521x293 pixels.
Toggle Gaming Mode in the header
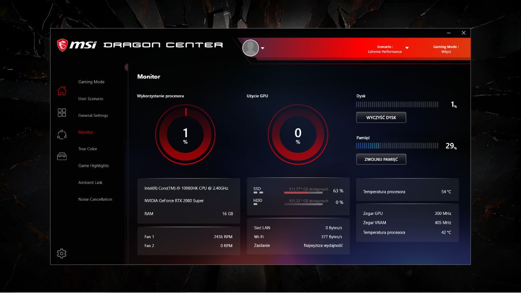tap(446, 49)
